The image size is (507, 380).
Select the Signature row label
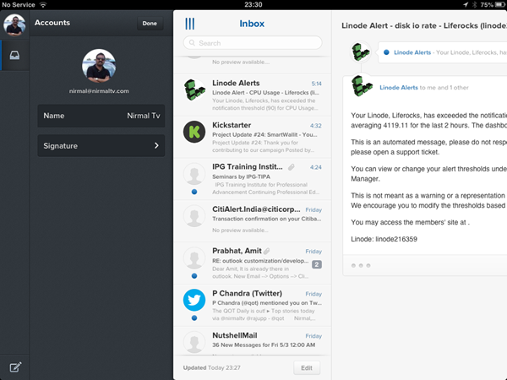pyautogui.click(x=61, y=146)
